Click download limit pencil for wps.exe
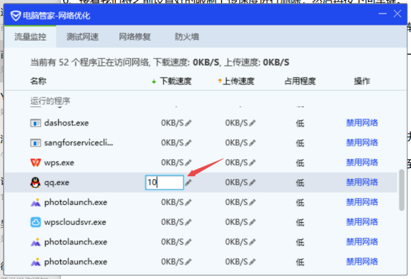Screen dimensions: 411x279 188,162
